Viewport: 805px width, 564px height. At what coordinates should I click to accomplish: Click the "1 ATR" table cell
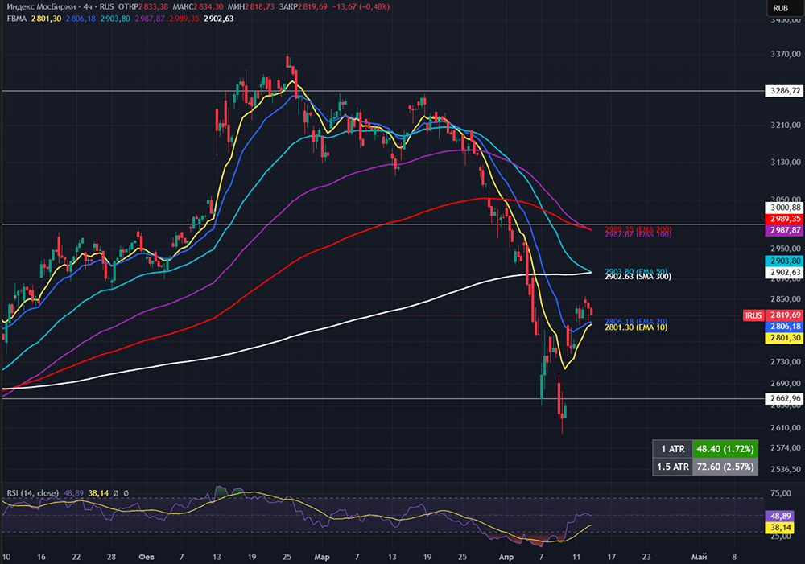point(672,449)
